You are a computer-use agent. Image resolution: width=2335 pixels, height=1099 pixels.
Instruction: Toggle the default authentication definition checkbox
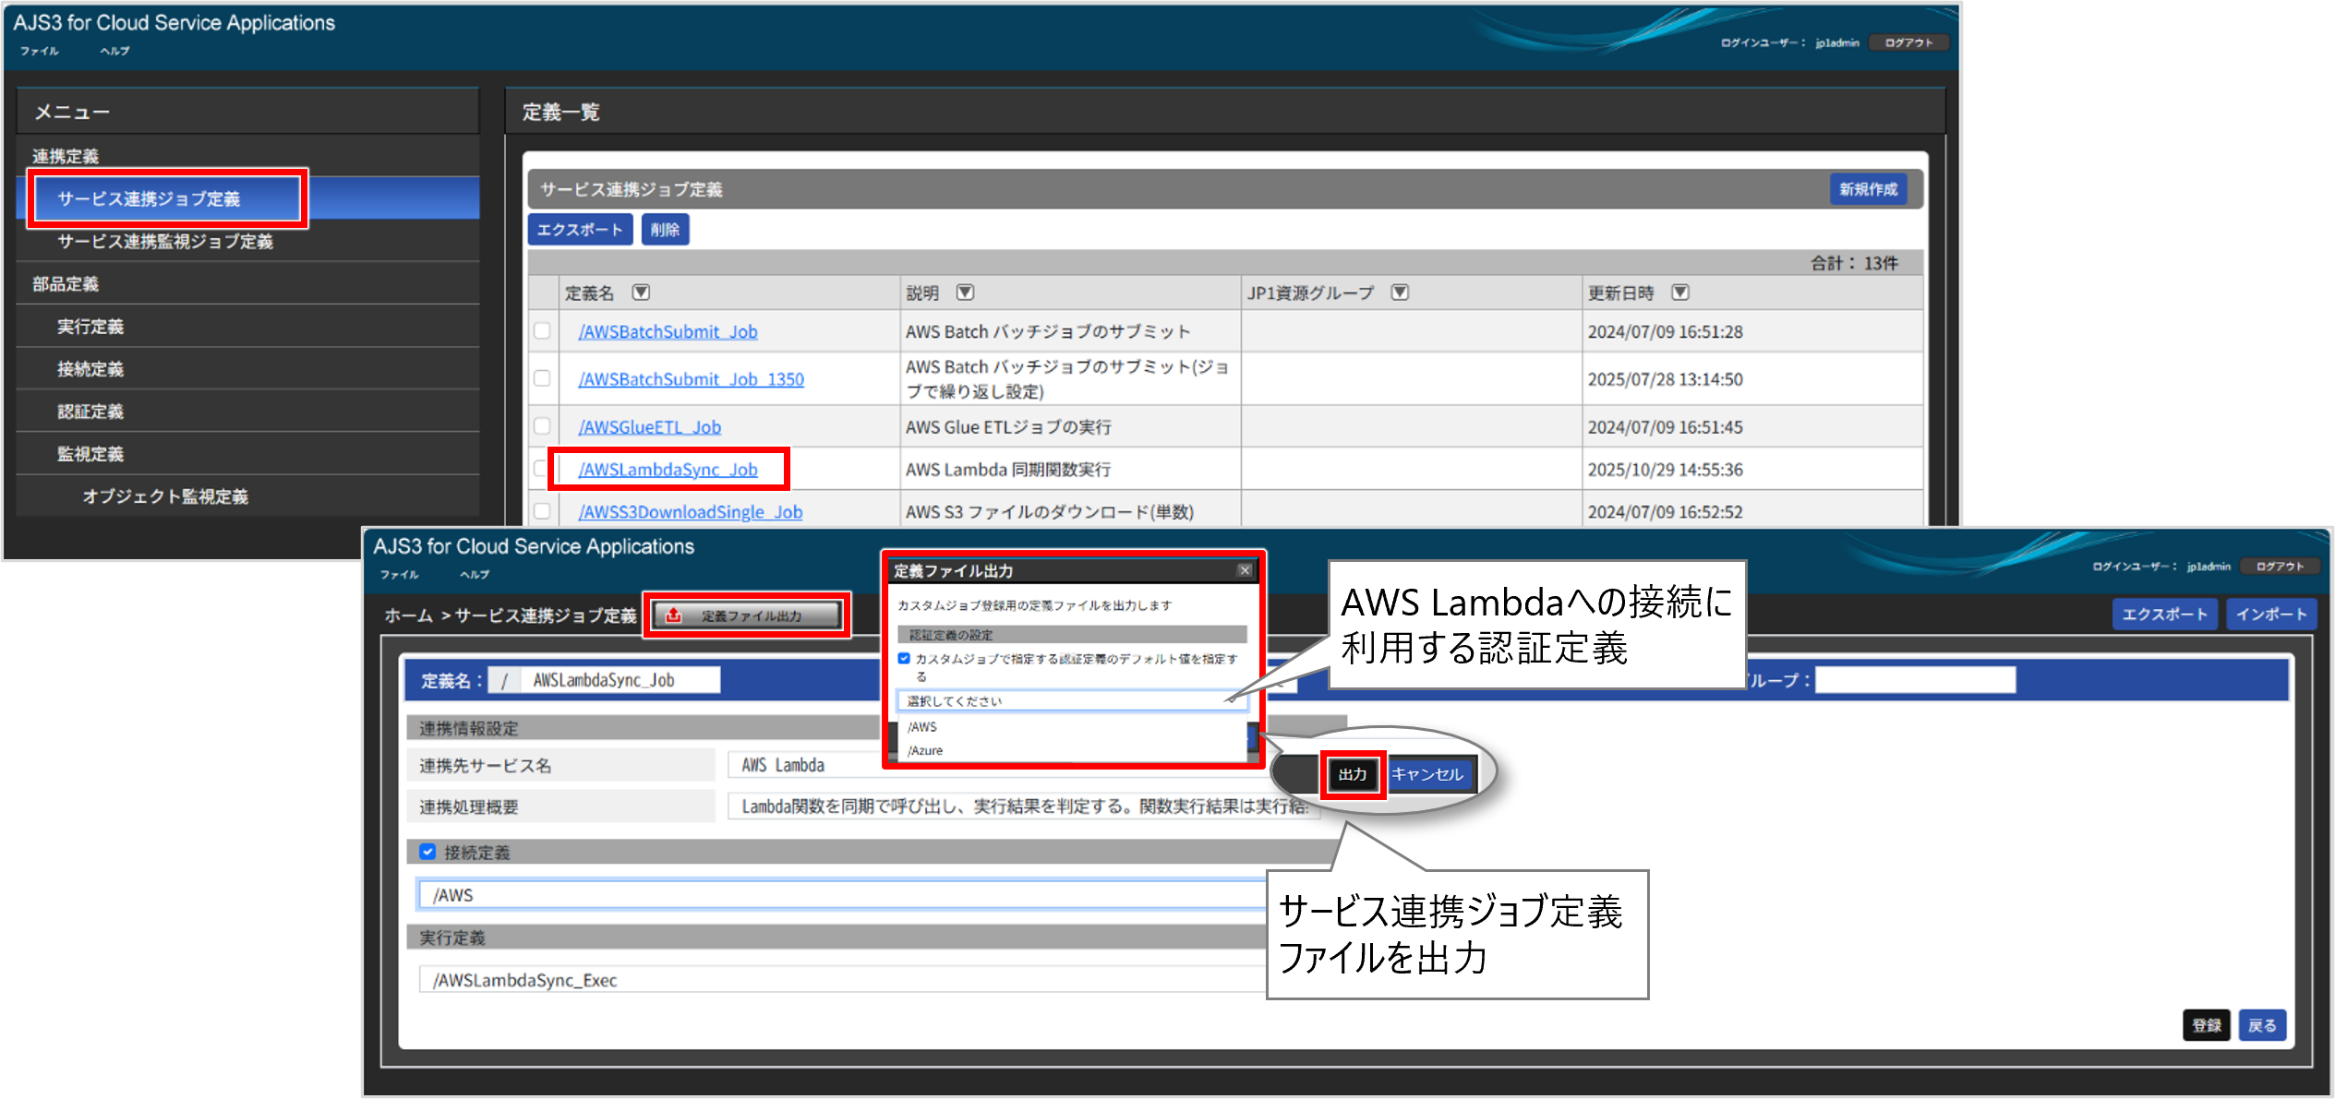coord(904,659)
